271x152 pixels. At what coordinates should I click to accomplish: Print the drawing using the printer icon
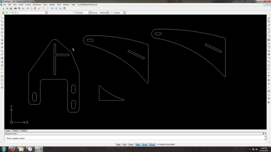point(16,8)
